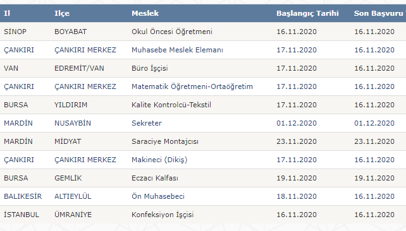Sort by the Ilçe column header
This screenshot has height=231, width=406.
point(62,13)
